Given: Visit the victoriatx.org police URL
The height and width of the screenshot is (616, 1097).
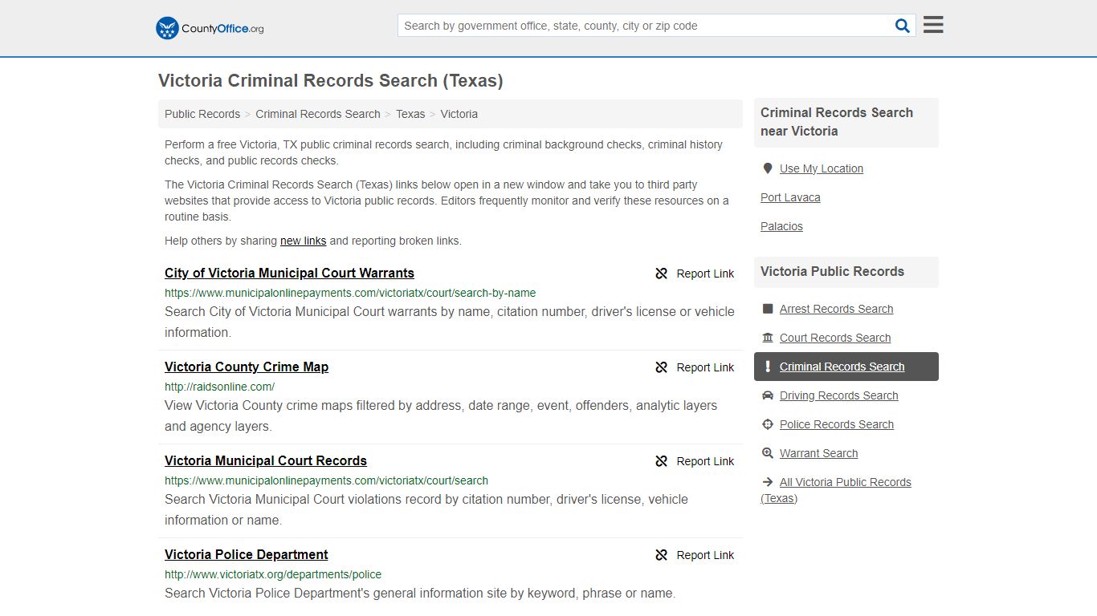Looking at the screenshot, I should click(x=273, y=574).
